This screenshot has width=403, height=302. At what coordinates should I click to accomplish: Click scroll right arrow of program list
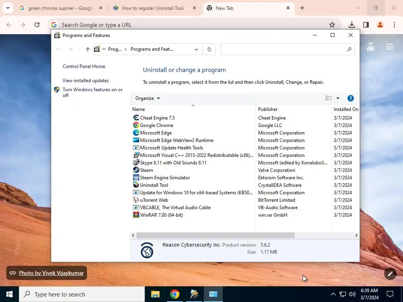pos(356,235)
